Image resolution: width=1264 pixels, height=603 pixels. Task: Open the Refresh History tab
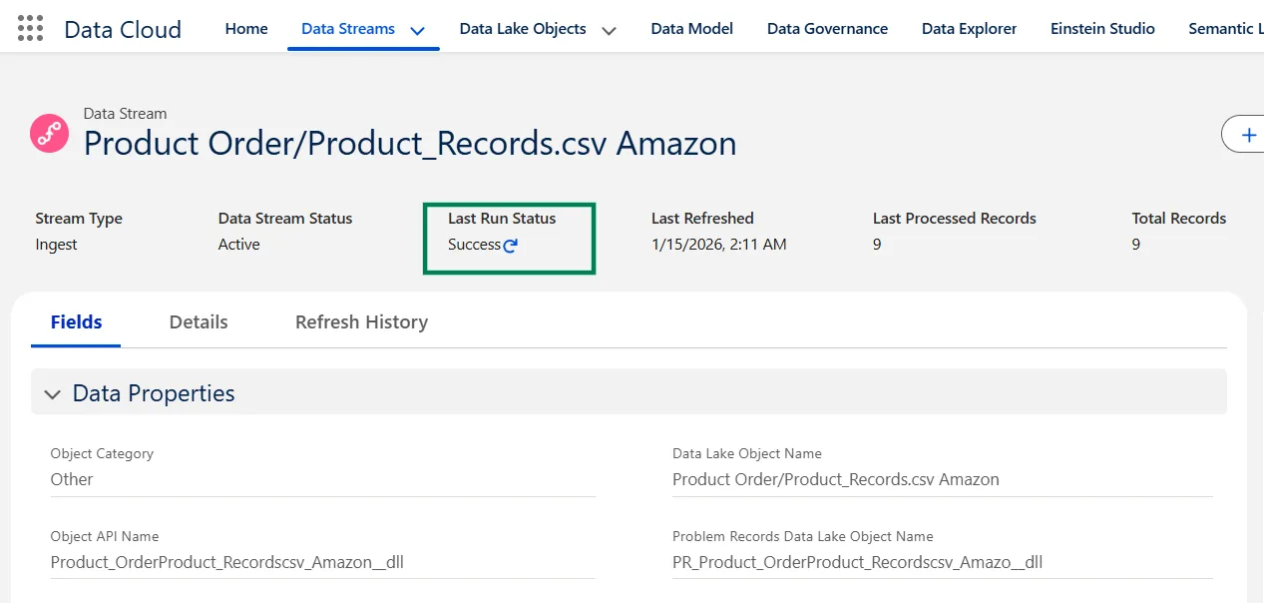(361, 321)
